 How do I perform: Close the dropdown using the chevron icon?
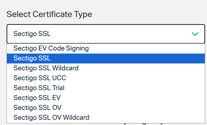point(195,34)
